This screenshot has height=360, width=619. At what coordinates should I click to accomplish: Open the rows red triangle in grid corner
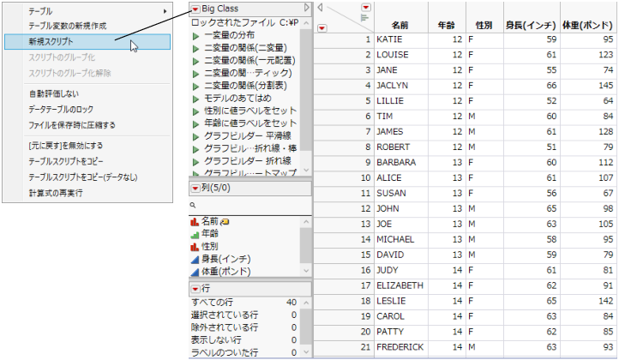point(322,28)
